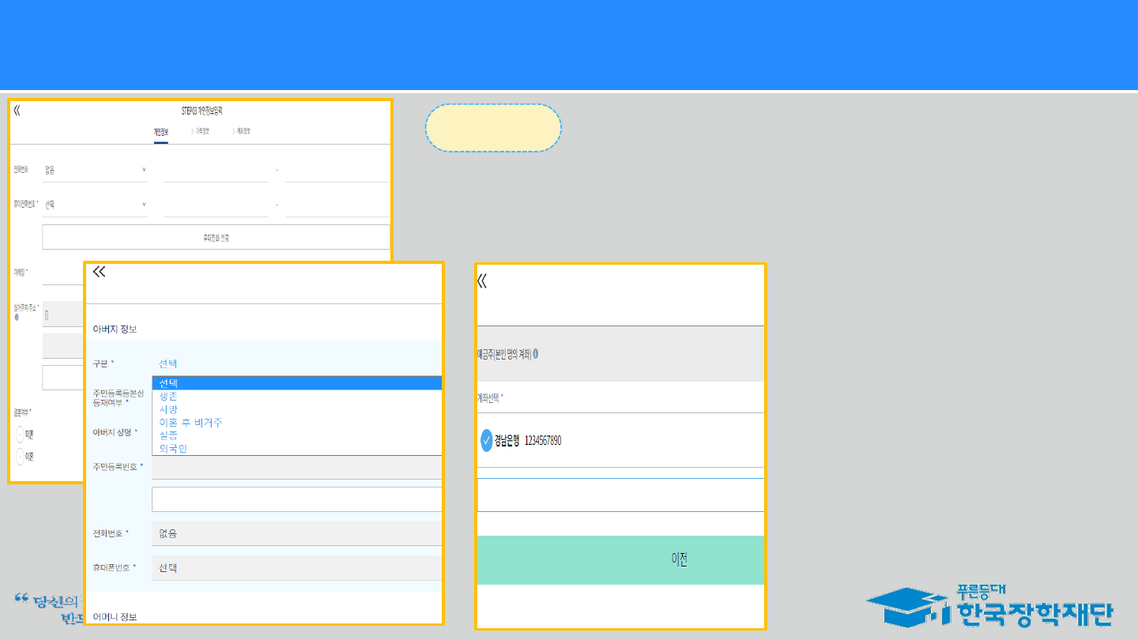The height and width of the screenshot is (640, 1138).
Task: Click the info icon under 실거주지 주소
Action: point(16,317)
